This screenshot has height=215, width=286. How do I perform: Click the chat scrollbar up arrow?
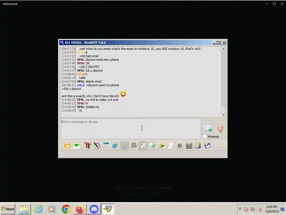coord(223,49)
